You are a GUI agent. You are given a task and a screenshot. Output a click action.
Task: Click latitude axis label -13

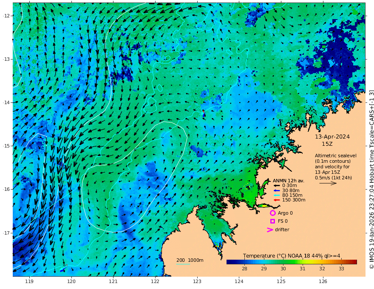pos(6,59)
